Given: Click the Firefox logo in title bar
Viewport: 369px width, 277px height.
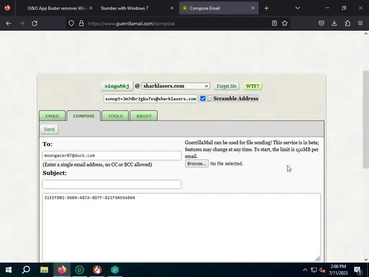Looking at the screenshot, I should [x=7, y=8].
